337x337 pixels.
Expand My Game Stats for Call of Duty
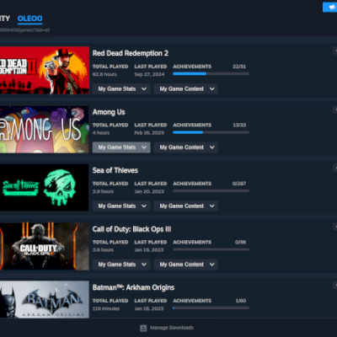click(x=121, y=265)
